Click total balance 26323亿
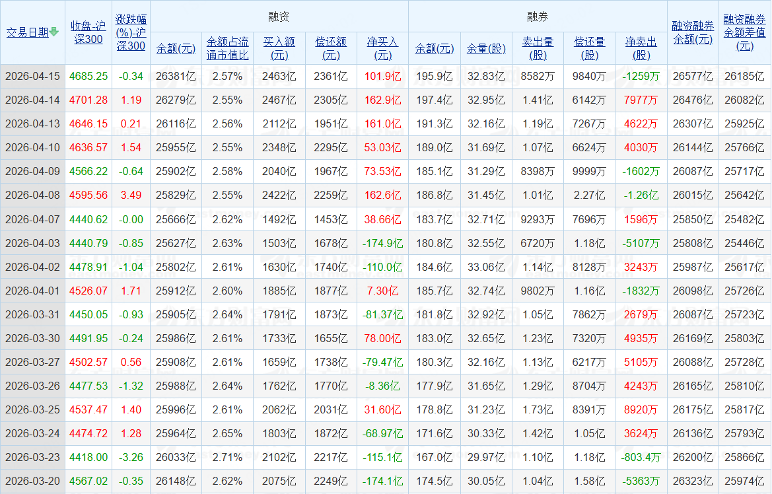This screenshot has height=494, width=772. click(693, 481)
